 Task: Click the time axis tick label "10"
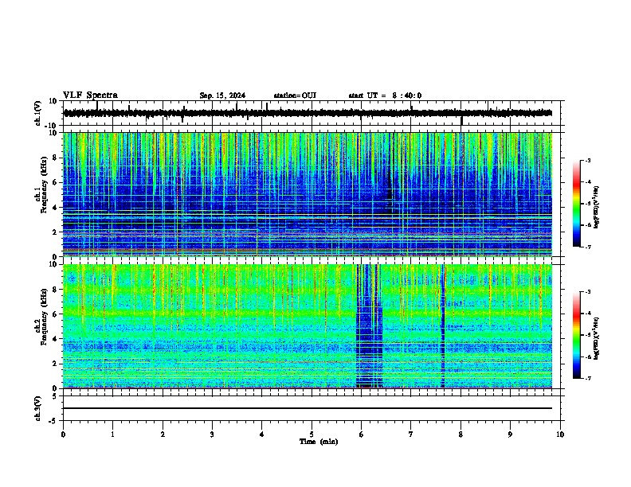click(560, 434)
